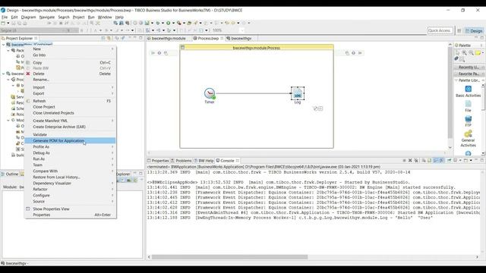Select the Log activity on canvas

pos(298,93)
